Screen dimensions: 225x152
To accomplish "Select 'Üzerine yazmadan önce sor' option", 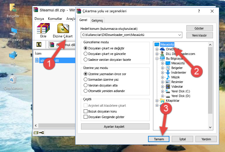I will [85, 74].
